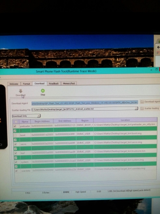Image resolution: width=160 pixels, height=214 pixels.
Task: Go to the Welcome tab
Action: click(x=14, y=84)
